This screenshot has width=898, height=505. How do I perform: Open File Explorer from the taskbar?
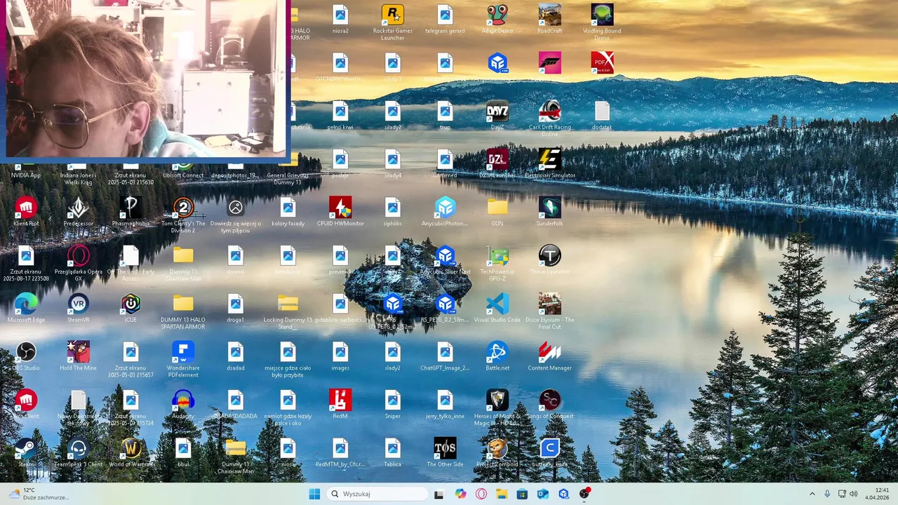point(502,494)
